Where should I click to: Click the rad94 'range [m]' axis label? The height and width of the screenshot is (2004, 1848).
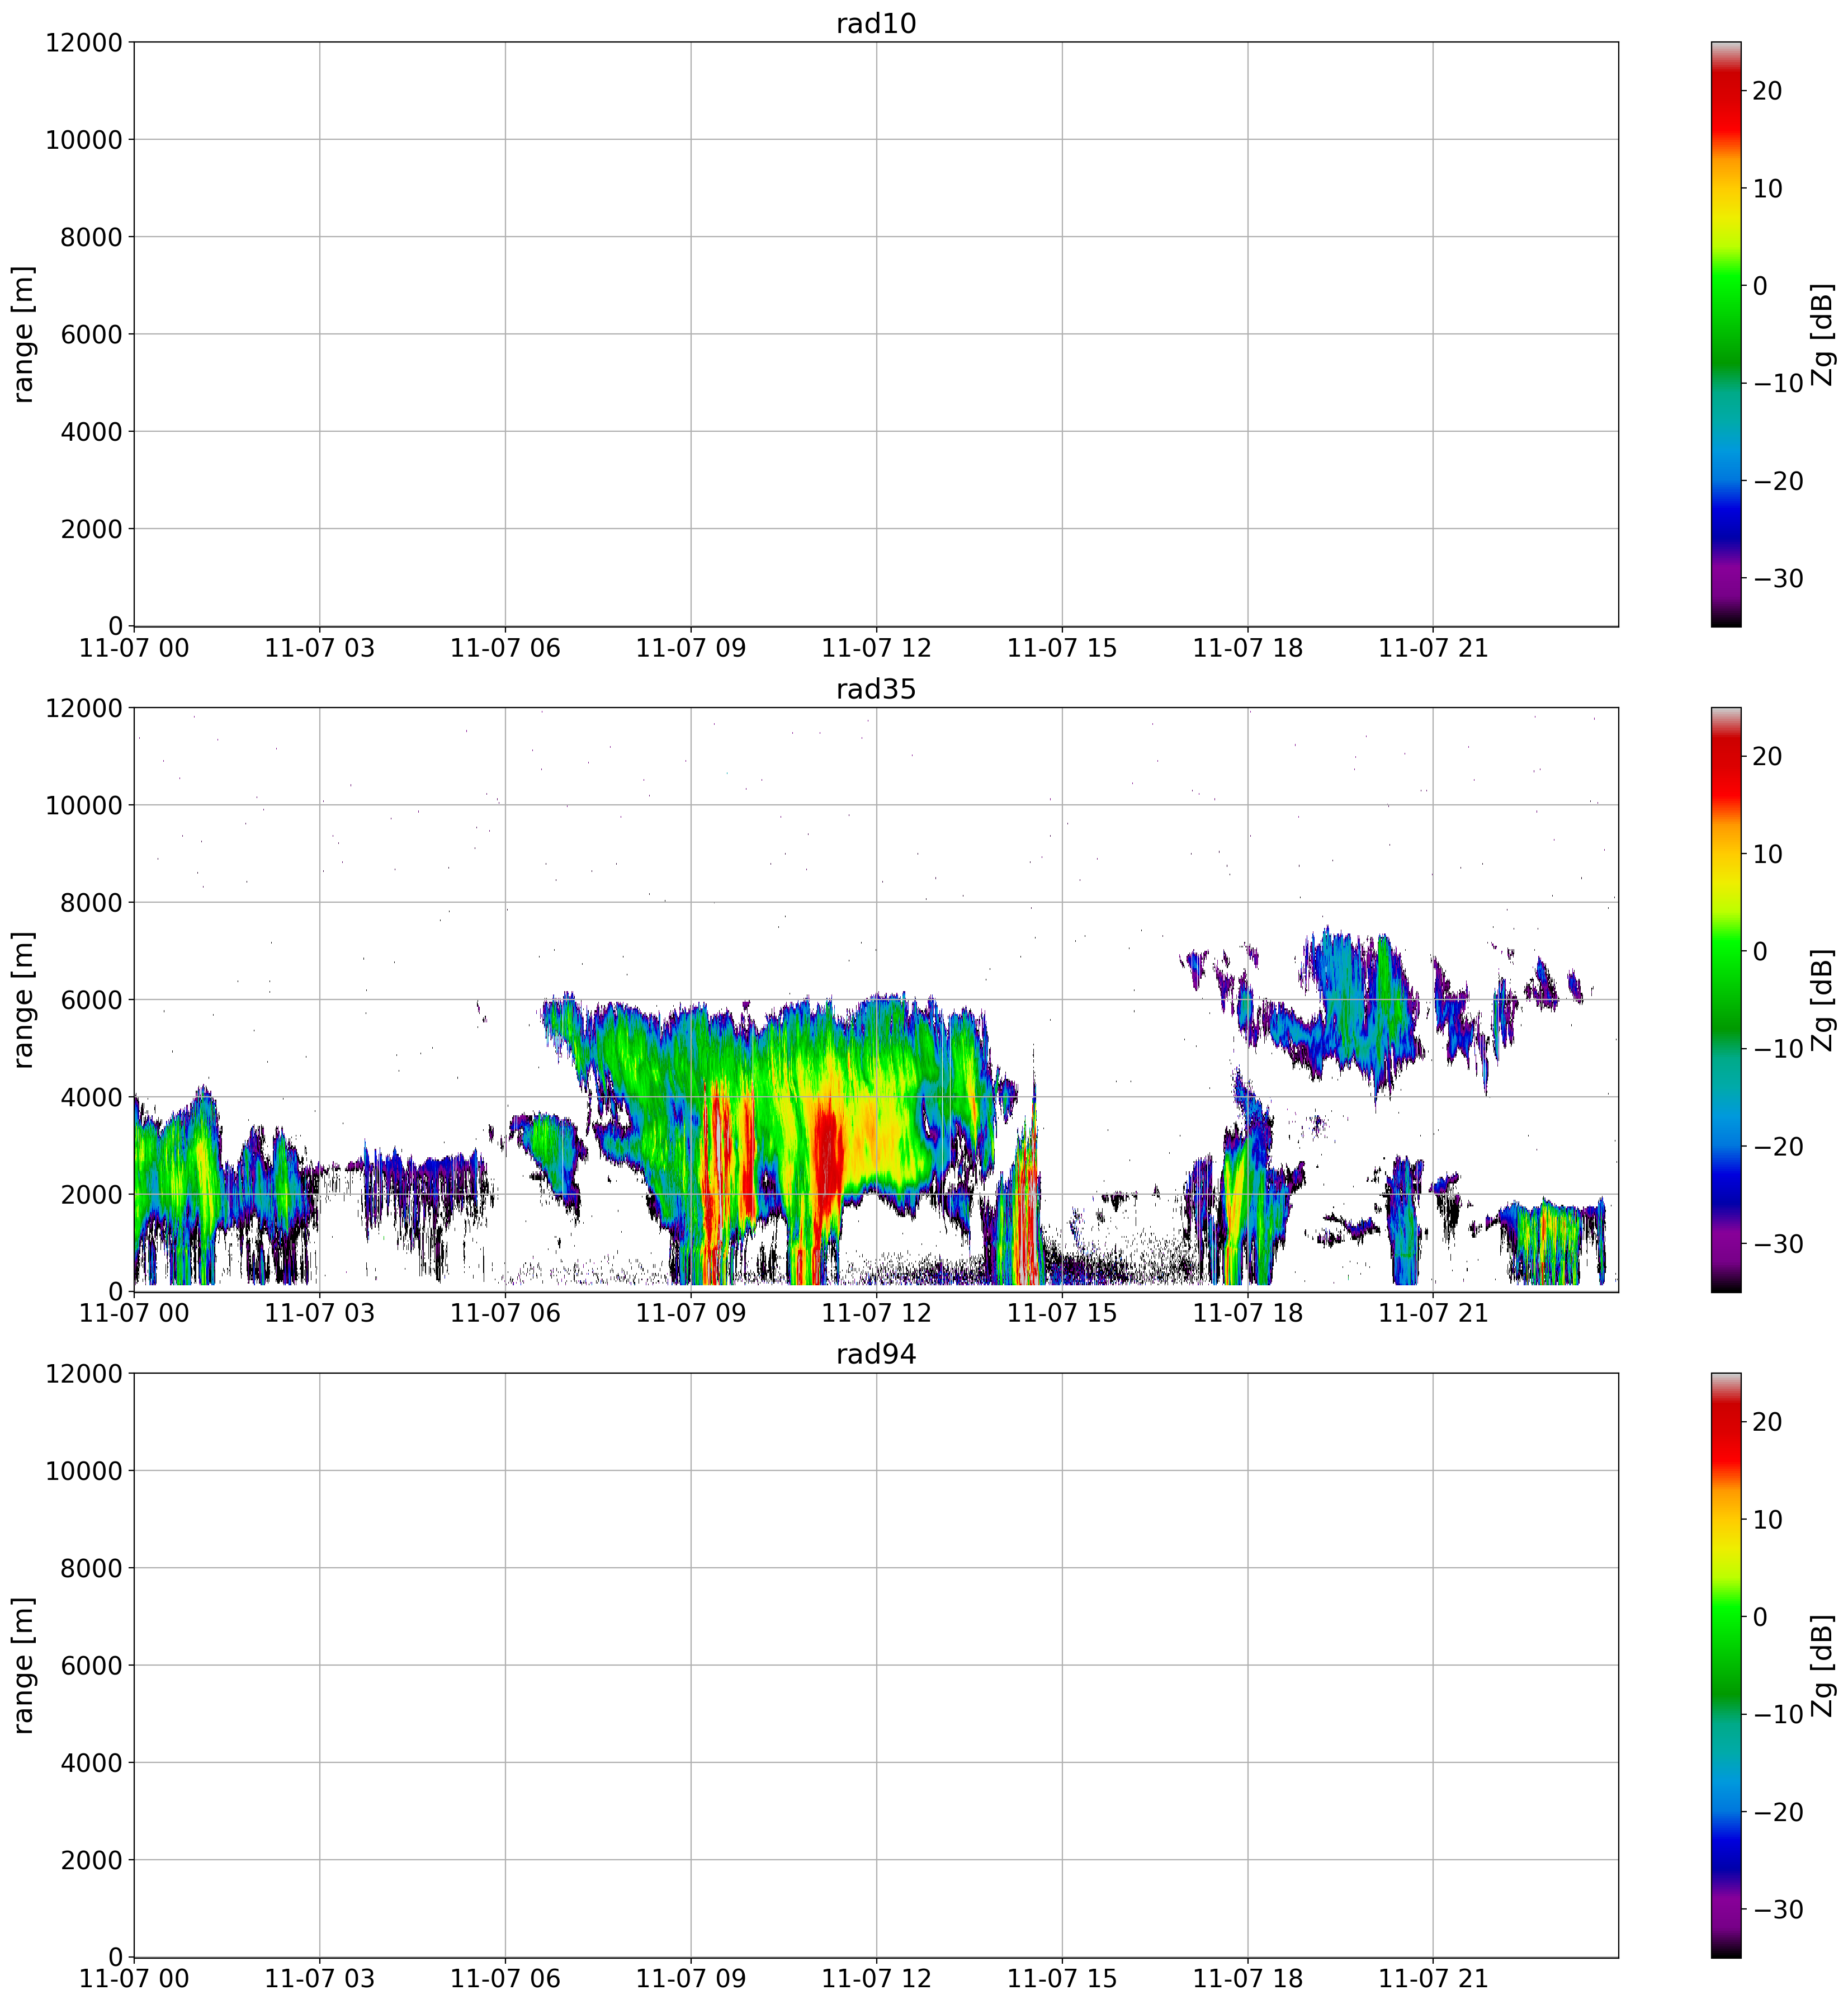pyautogui.click(x=24, y=1666)
